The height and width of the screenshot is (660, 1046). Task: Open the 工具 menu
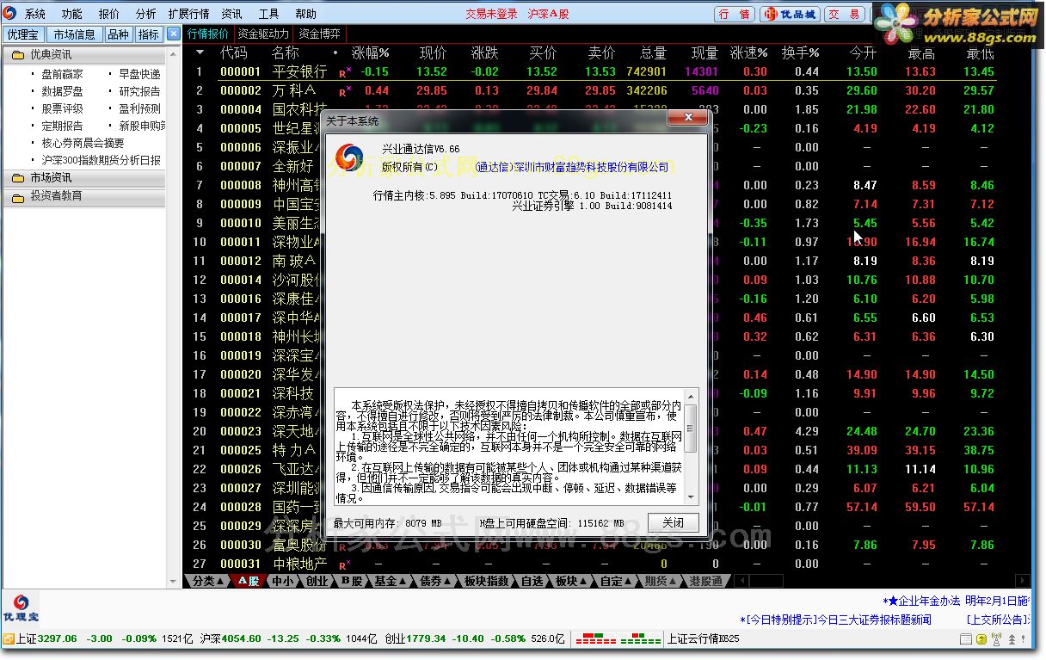tap(269, 15)
